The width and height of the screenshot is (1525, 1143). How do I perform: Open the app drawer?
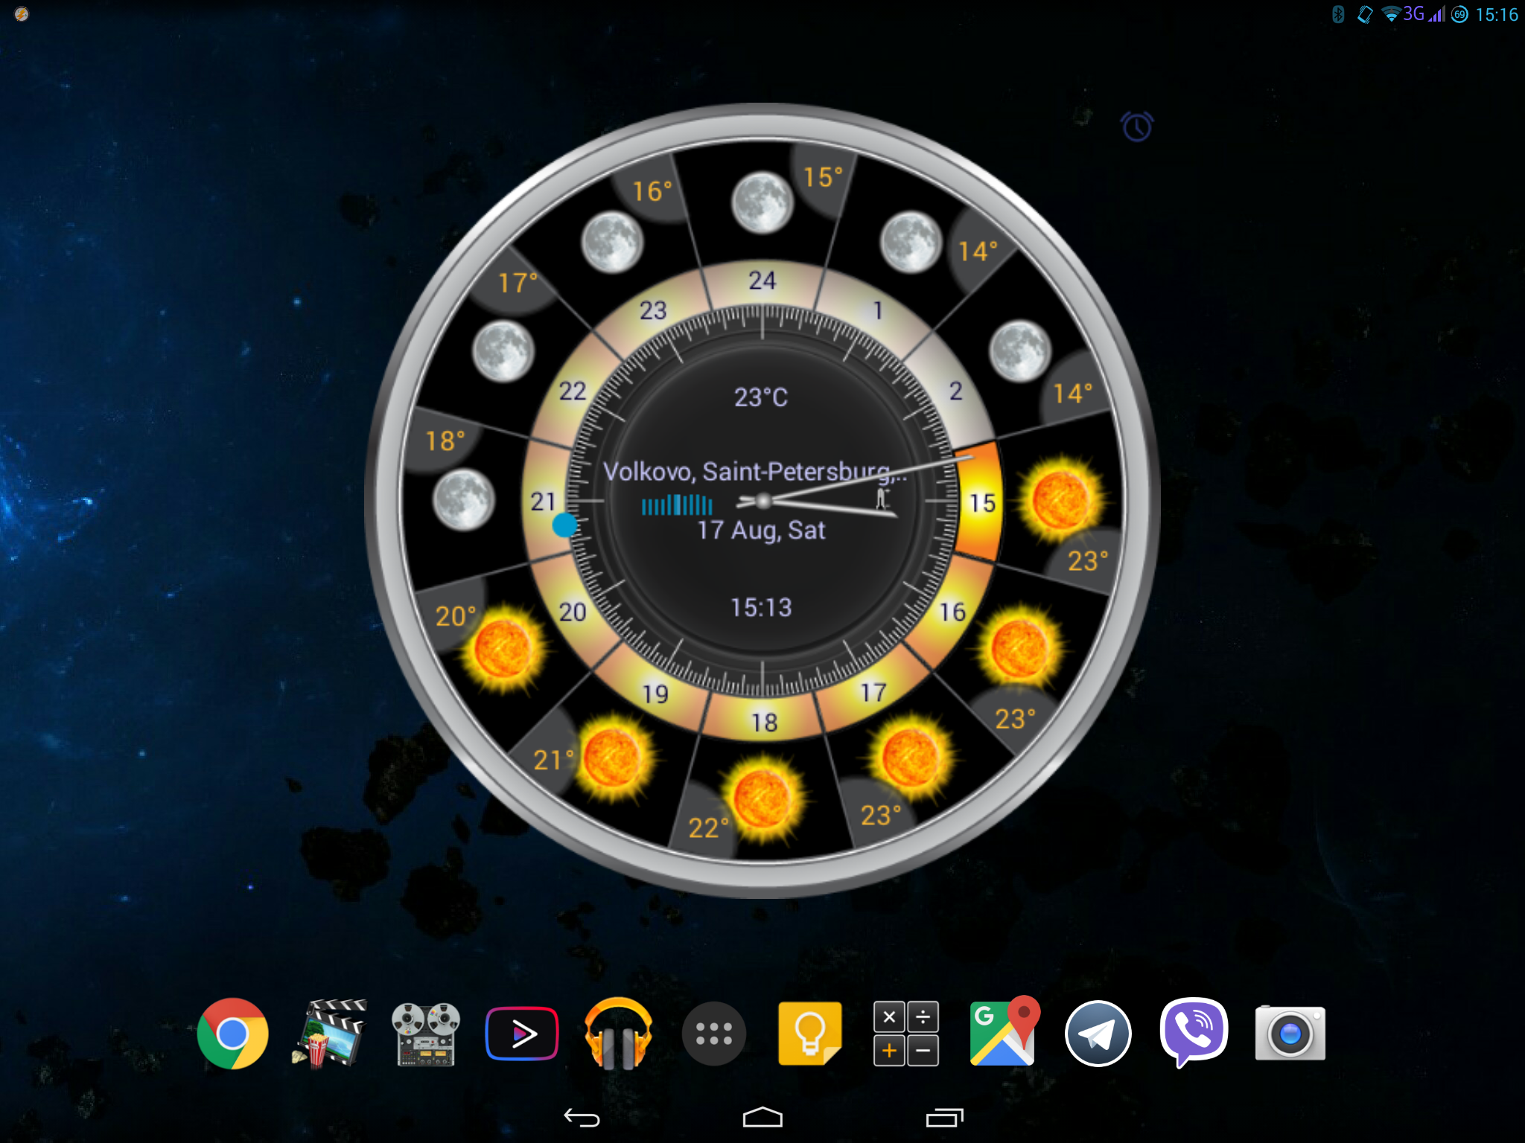713,1034
